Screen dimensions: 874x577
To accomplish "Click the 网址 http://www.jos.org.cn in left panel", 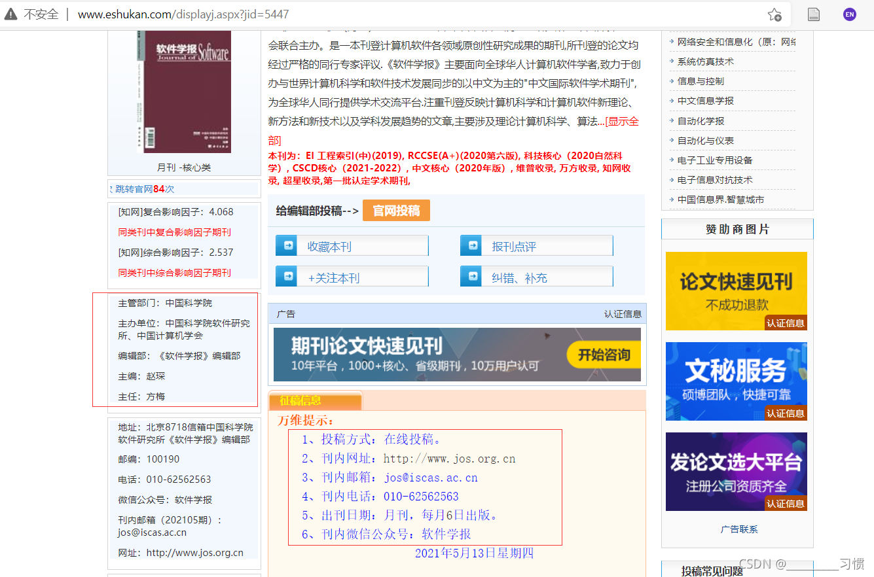I will click(x=181, y=553).
